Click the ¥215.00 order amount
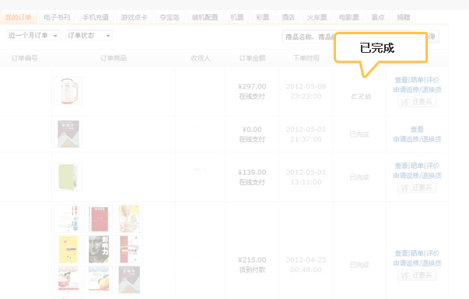 (252, 260)
